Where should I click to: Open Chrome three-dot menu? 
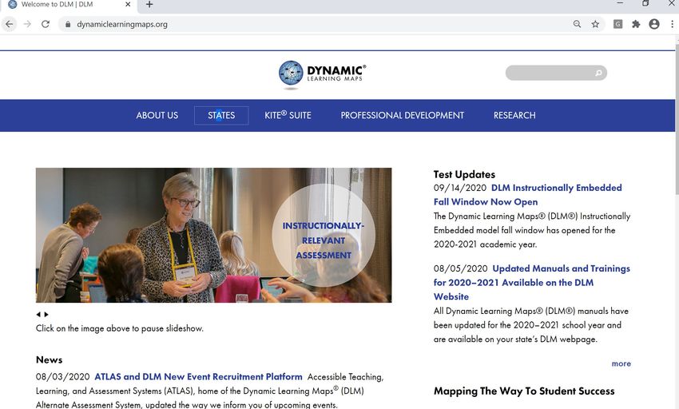point(673,24)
